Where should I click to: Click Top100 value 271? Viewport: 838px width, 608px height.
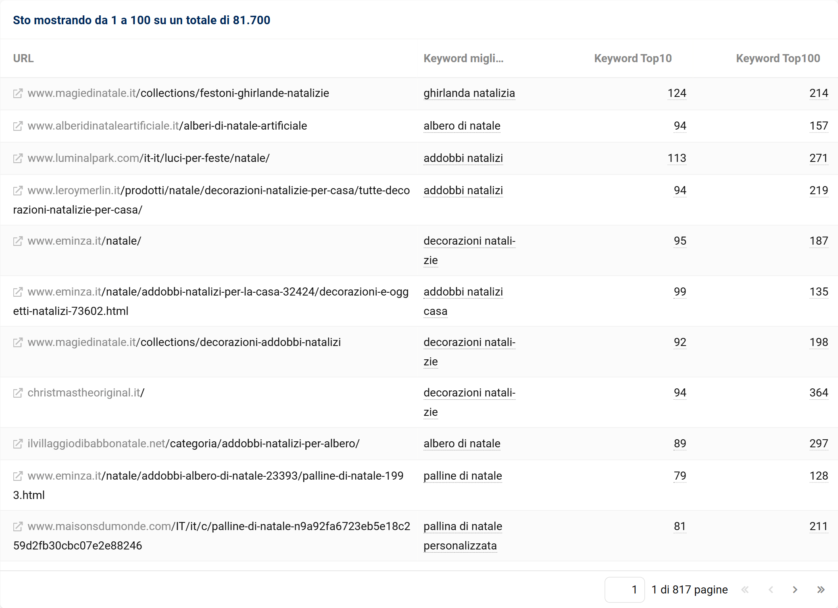[819, 158]
